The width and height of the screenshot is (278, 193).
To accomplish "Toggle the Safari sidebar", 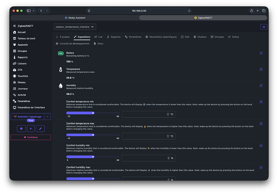I will click(29, 11).
